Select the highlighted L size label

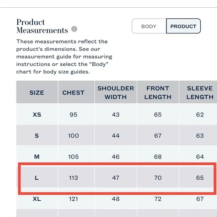pos(37,178)
